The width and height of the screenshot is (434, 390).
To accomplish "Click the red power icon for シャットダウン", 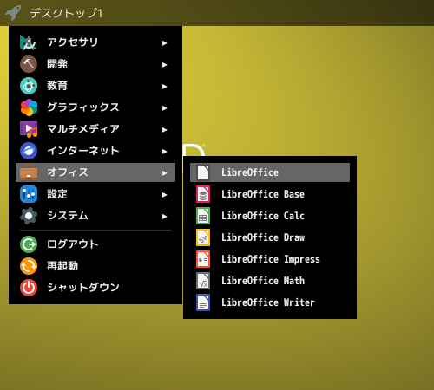I will (29, 288).
